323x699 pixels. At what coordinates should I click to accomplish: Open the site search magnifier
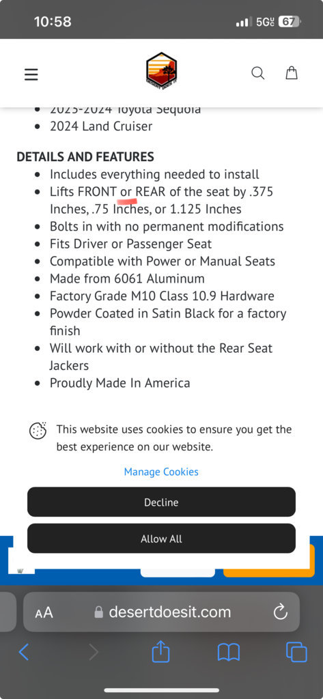[x=258, y=72]
